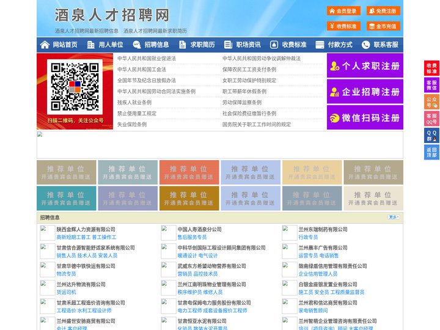The image size is (440, 330).
Task: Click the logo of 兰州东瑞制药有限公司
Action: tap(289, 233)
